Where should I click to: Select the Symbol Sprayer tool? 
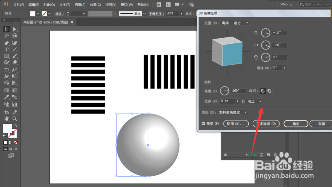(7, 105)
